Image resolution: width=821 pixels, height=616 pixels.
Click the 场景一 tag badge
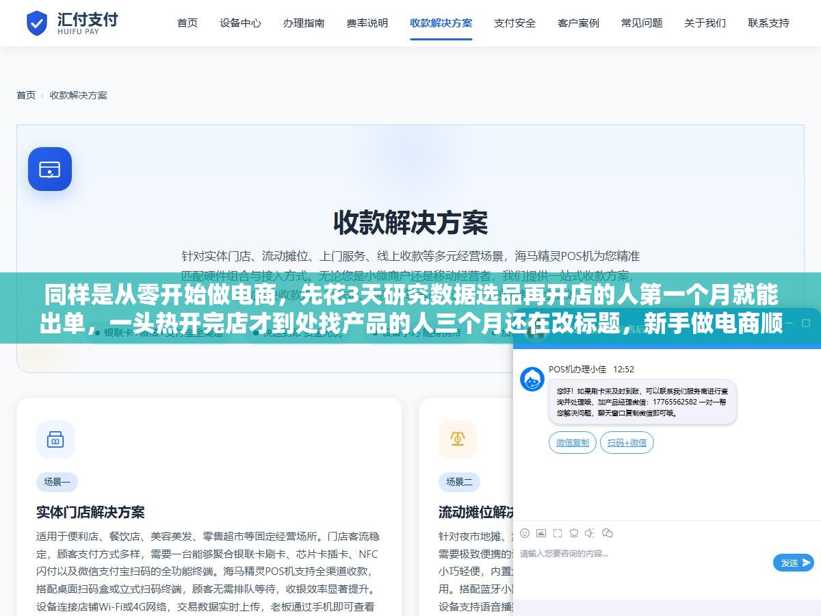pyautogui.click(x=57, y=482)
